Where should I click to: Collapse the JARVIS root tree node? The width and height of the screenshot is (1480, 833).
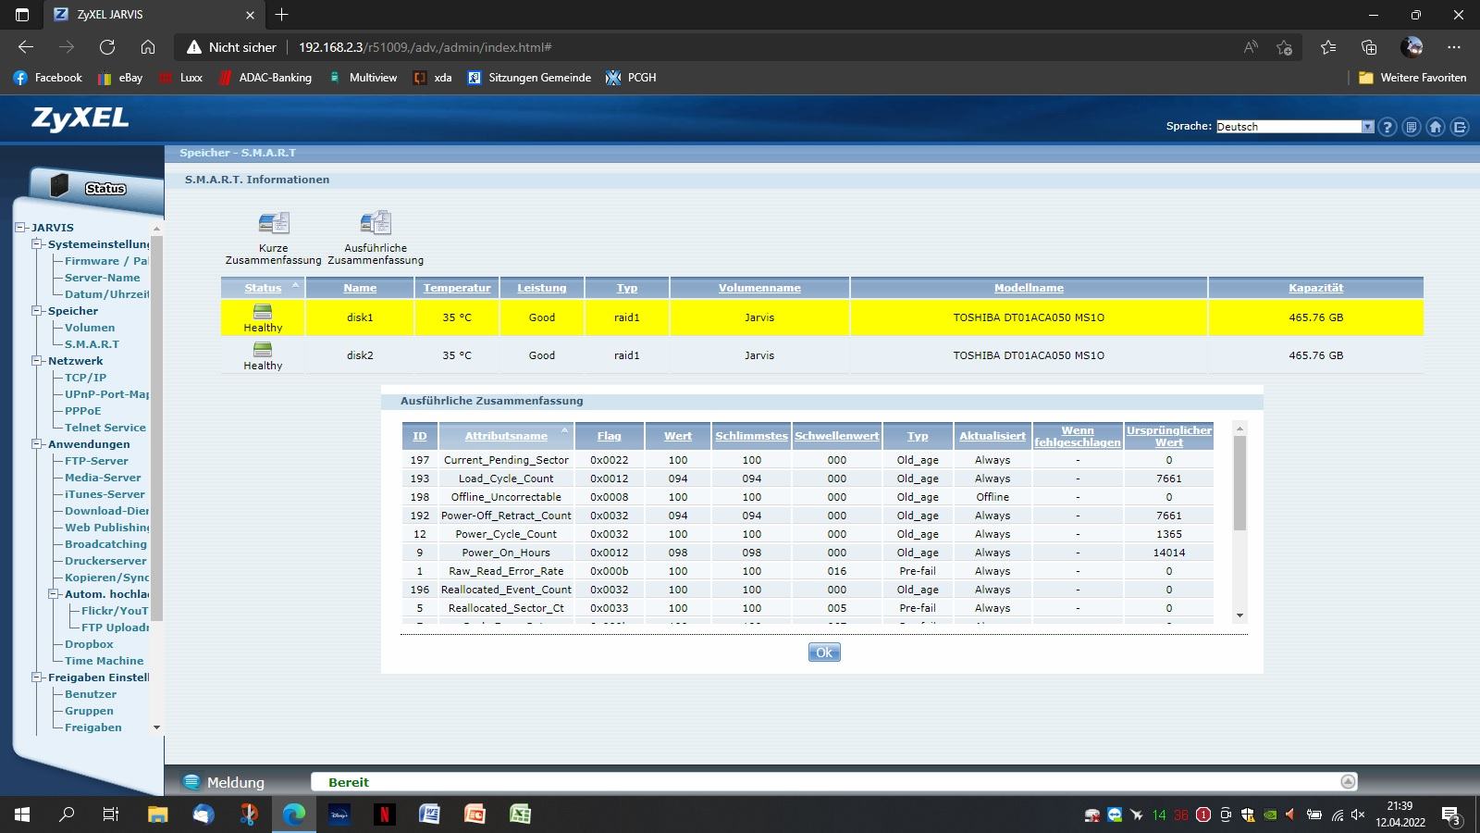[21, 228]
